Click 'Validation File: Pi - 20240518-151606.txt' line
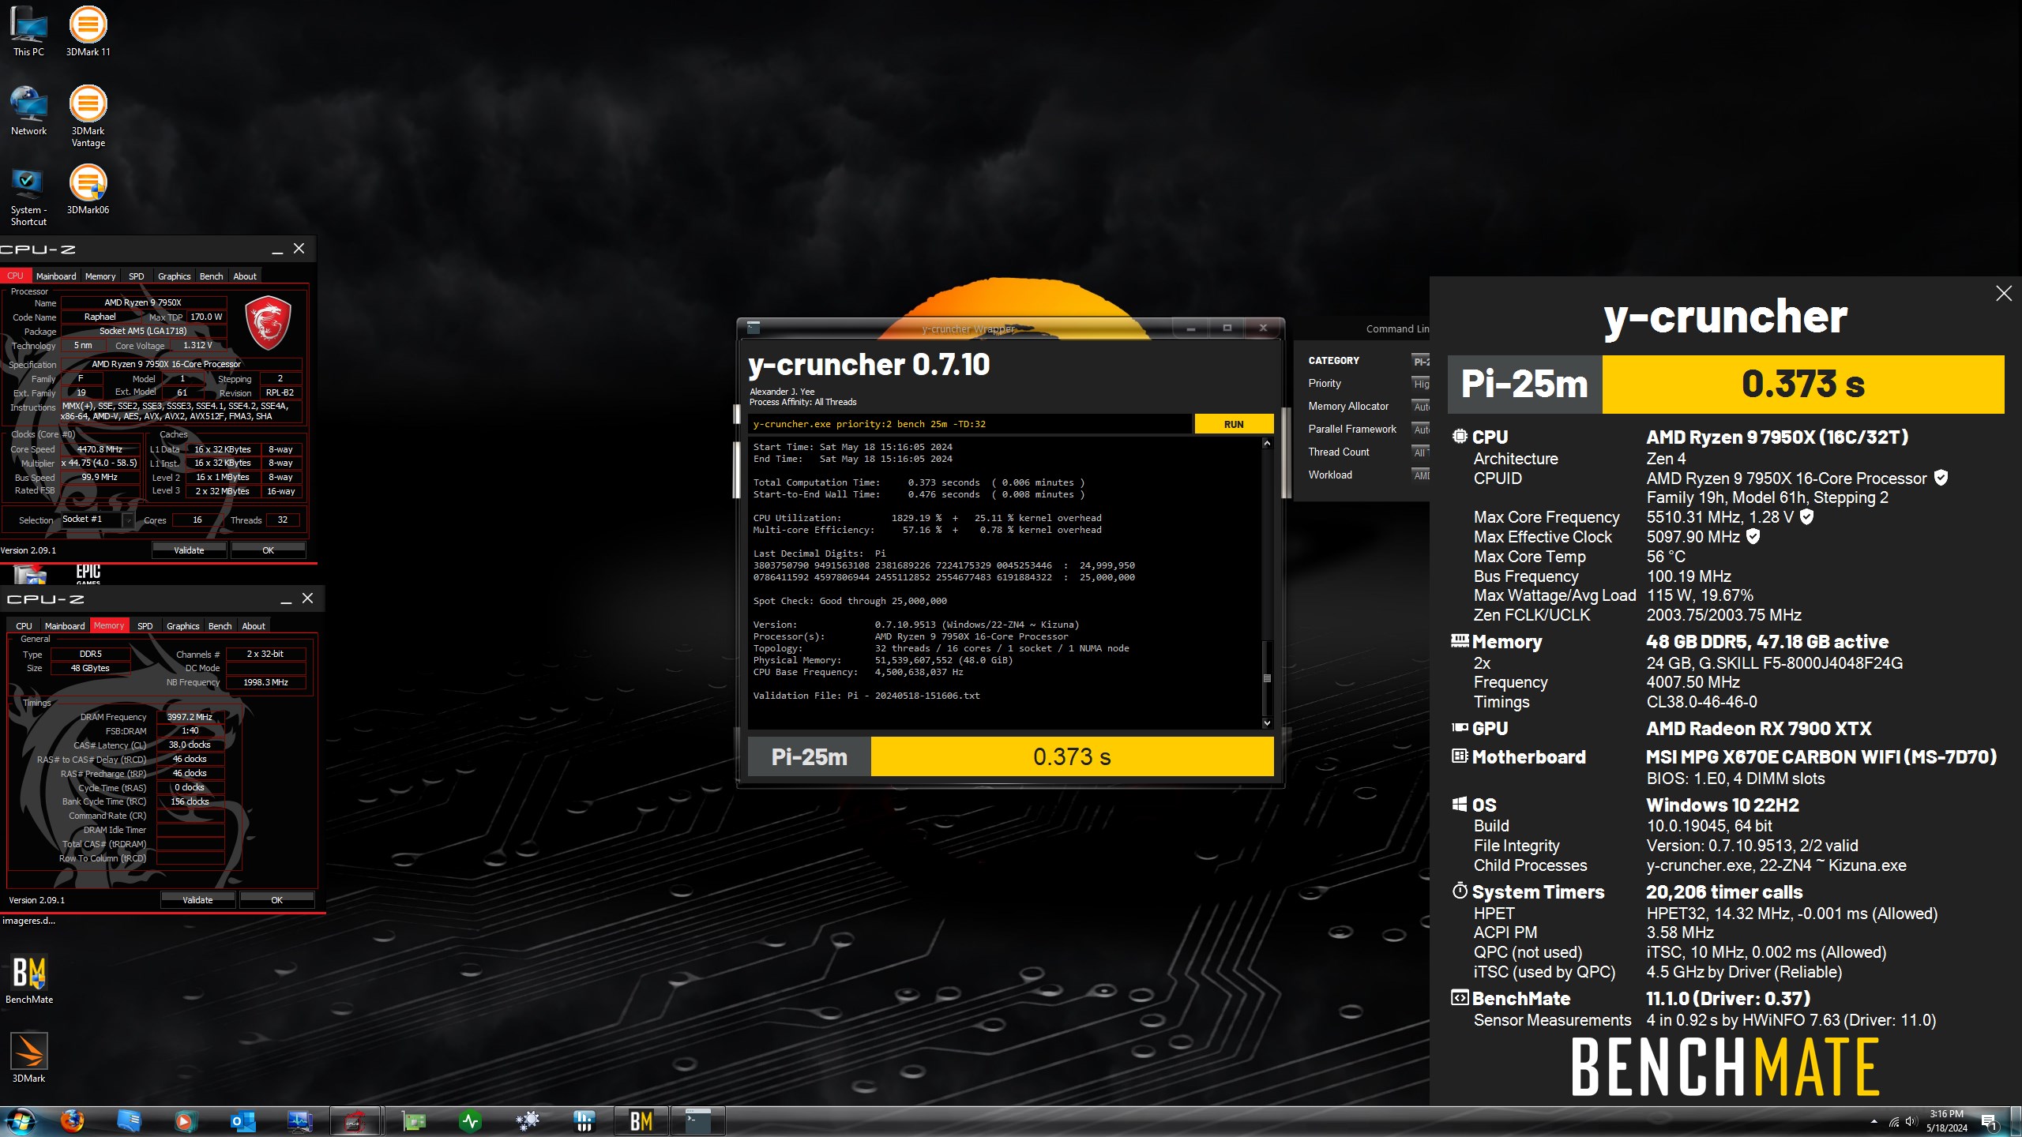This screenshot has height=1137, width=2022. (866, 696)
